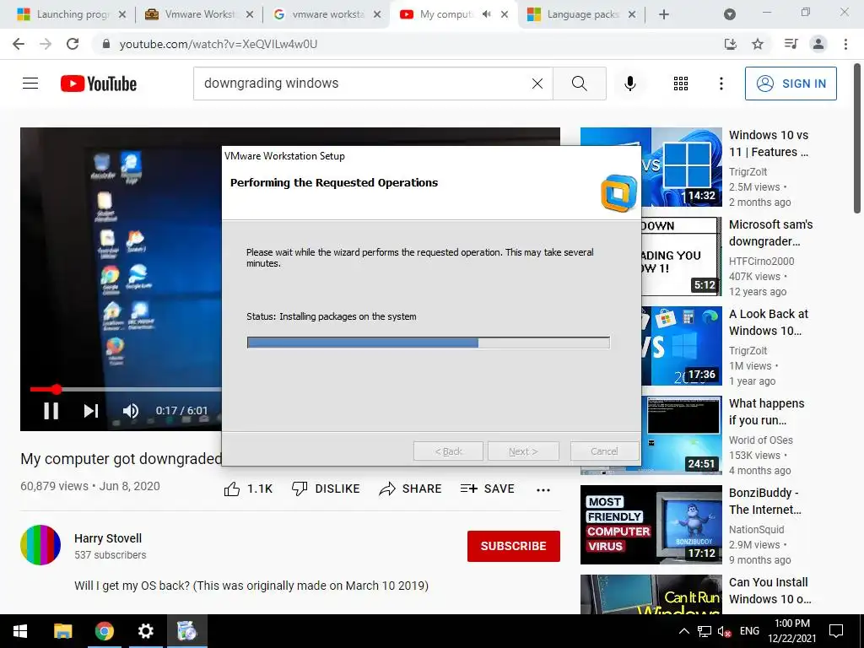
Task: Open the Chrome profile avatar
Action: click(818, 44)
